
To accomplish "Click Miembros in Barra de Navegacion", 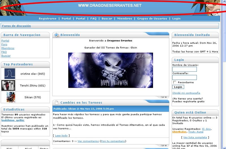I will 8,48.
